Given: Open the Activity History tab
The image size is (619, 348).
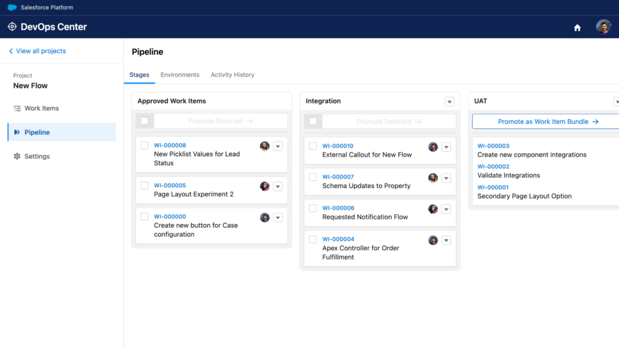Looking at the screenshot, I should click(233, 74).
